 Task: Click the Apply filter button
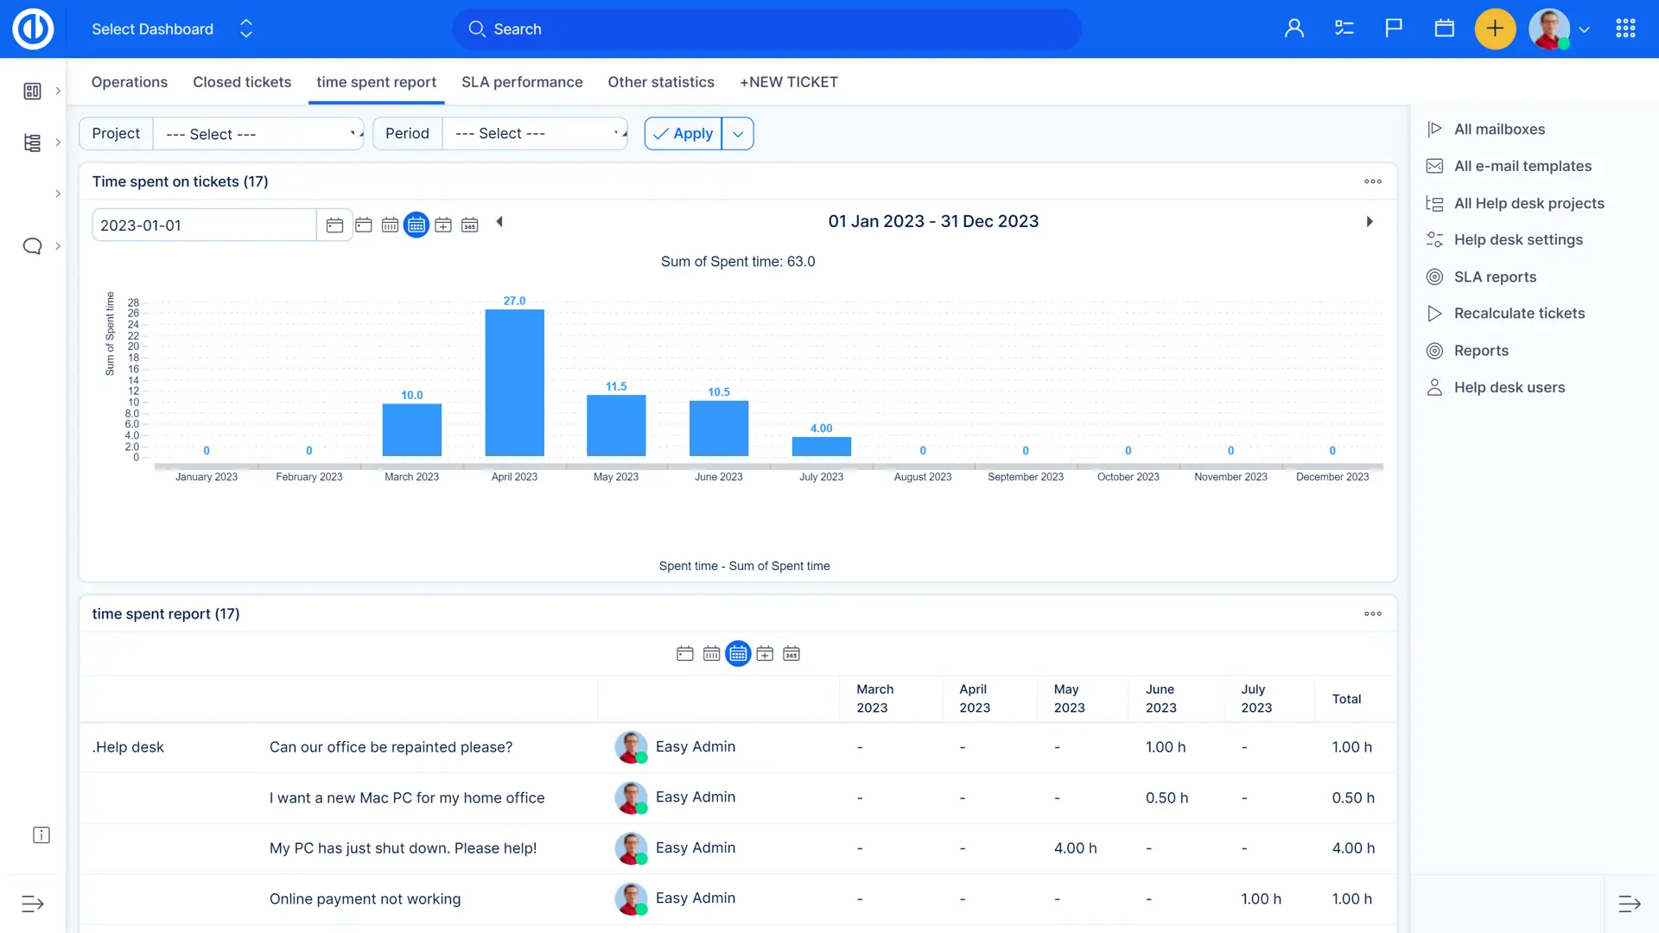(x=683, y=134)
